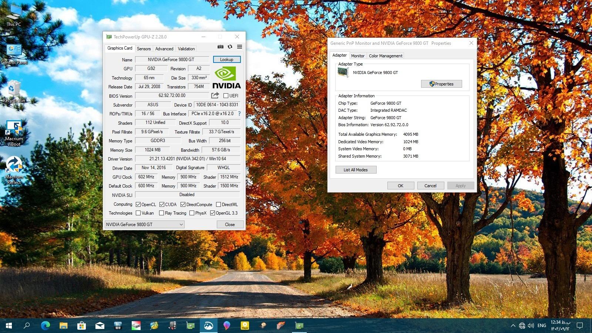
Task: Toggle the Vulkan checkbox
Action: tap(138, 213)
